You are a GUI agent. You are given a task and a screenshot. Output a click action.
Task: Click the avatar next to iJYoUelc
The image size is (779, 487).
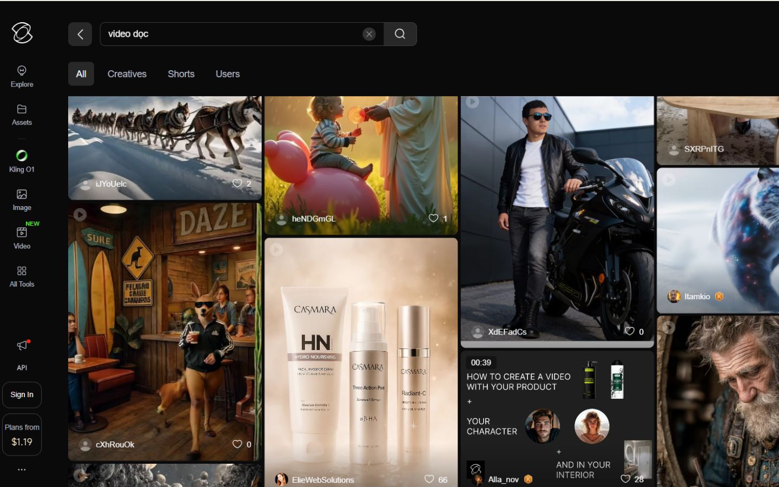point(85,184)
